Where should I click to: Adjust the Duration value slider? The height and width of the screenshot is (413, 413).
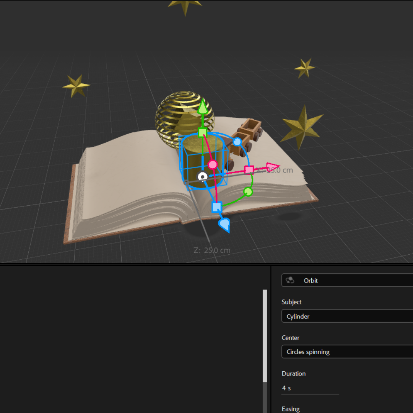310,394
